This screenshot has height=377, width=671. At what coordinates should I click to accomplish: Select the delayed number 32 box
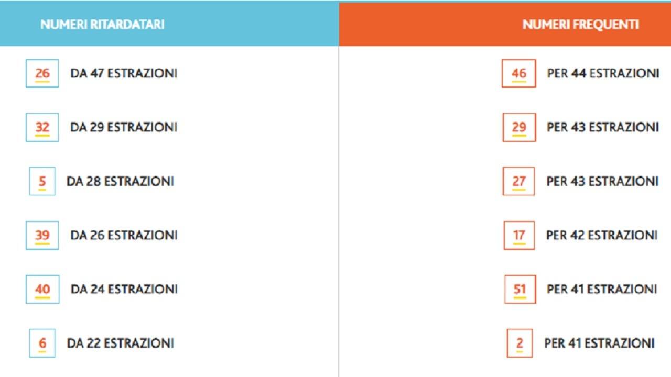42,127
